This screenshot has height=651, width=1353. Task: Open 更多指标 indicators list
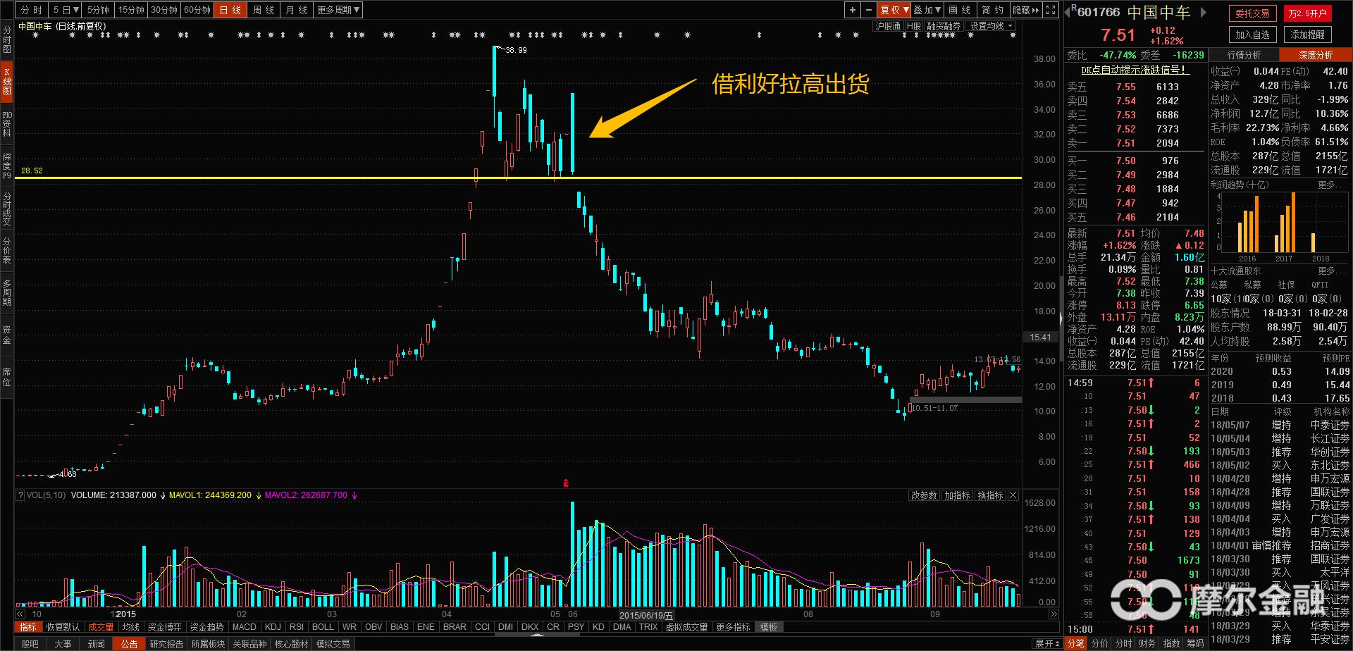point(733,627)
